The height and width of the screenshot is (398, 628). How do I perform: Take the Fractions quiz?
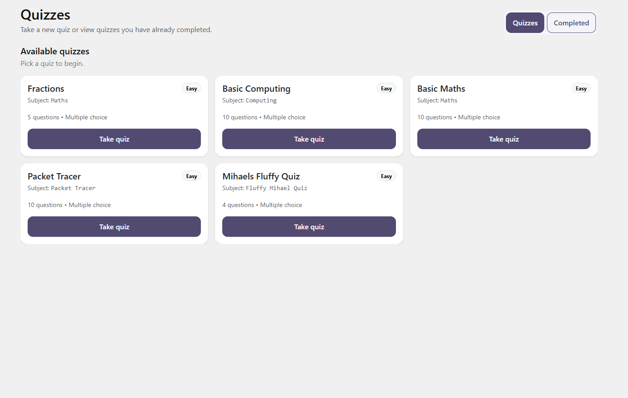[114, 139]
